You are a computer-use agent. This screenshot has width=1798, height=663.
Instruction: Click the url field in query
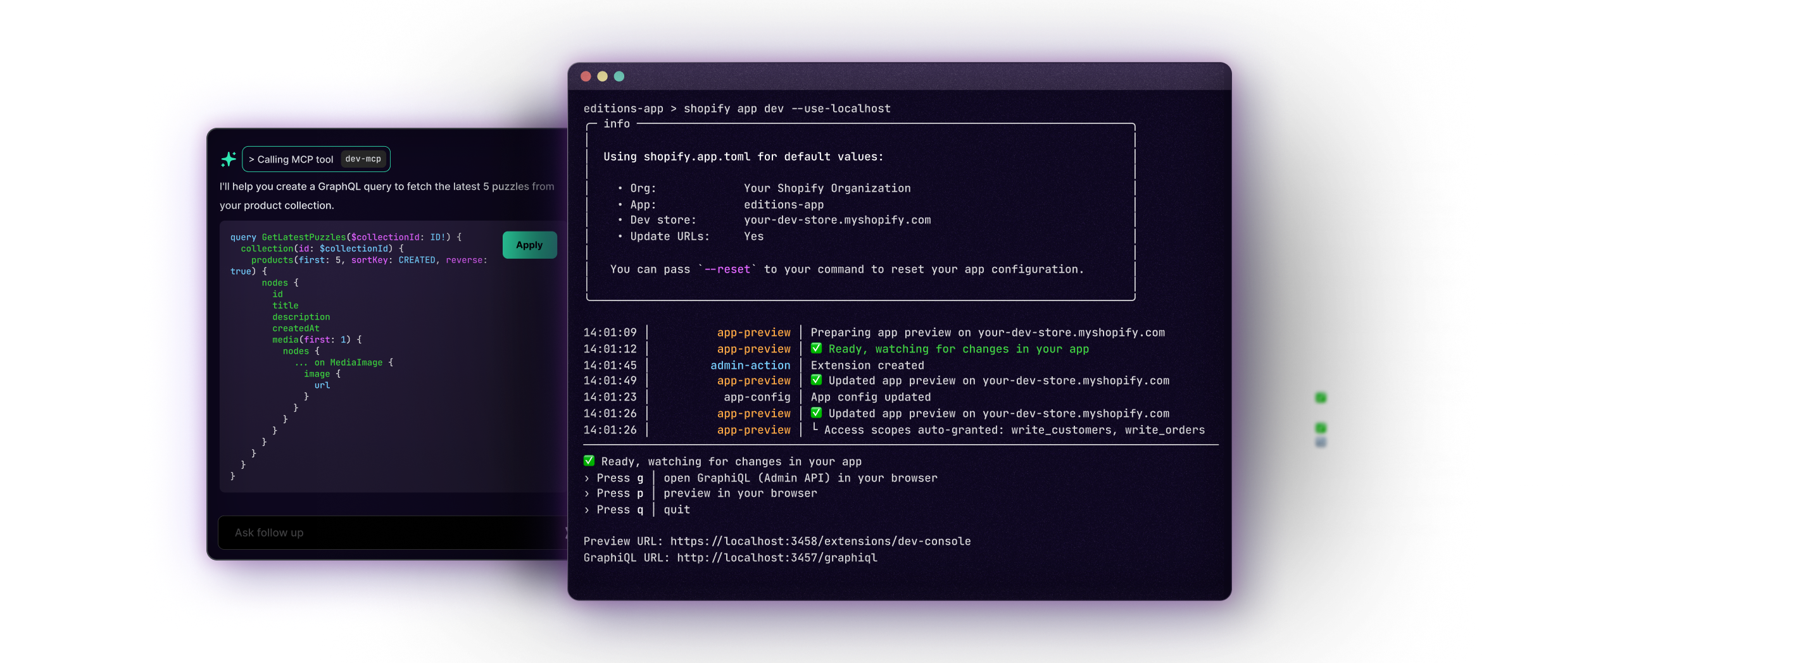(322, 385)
